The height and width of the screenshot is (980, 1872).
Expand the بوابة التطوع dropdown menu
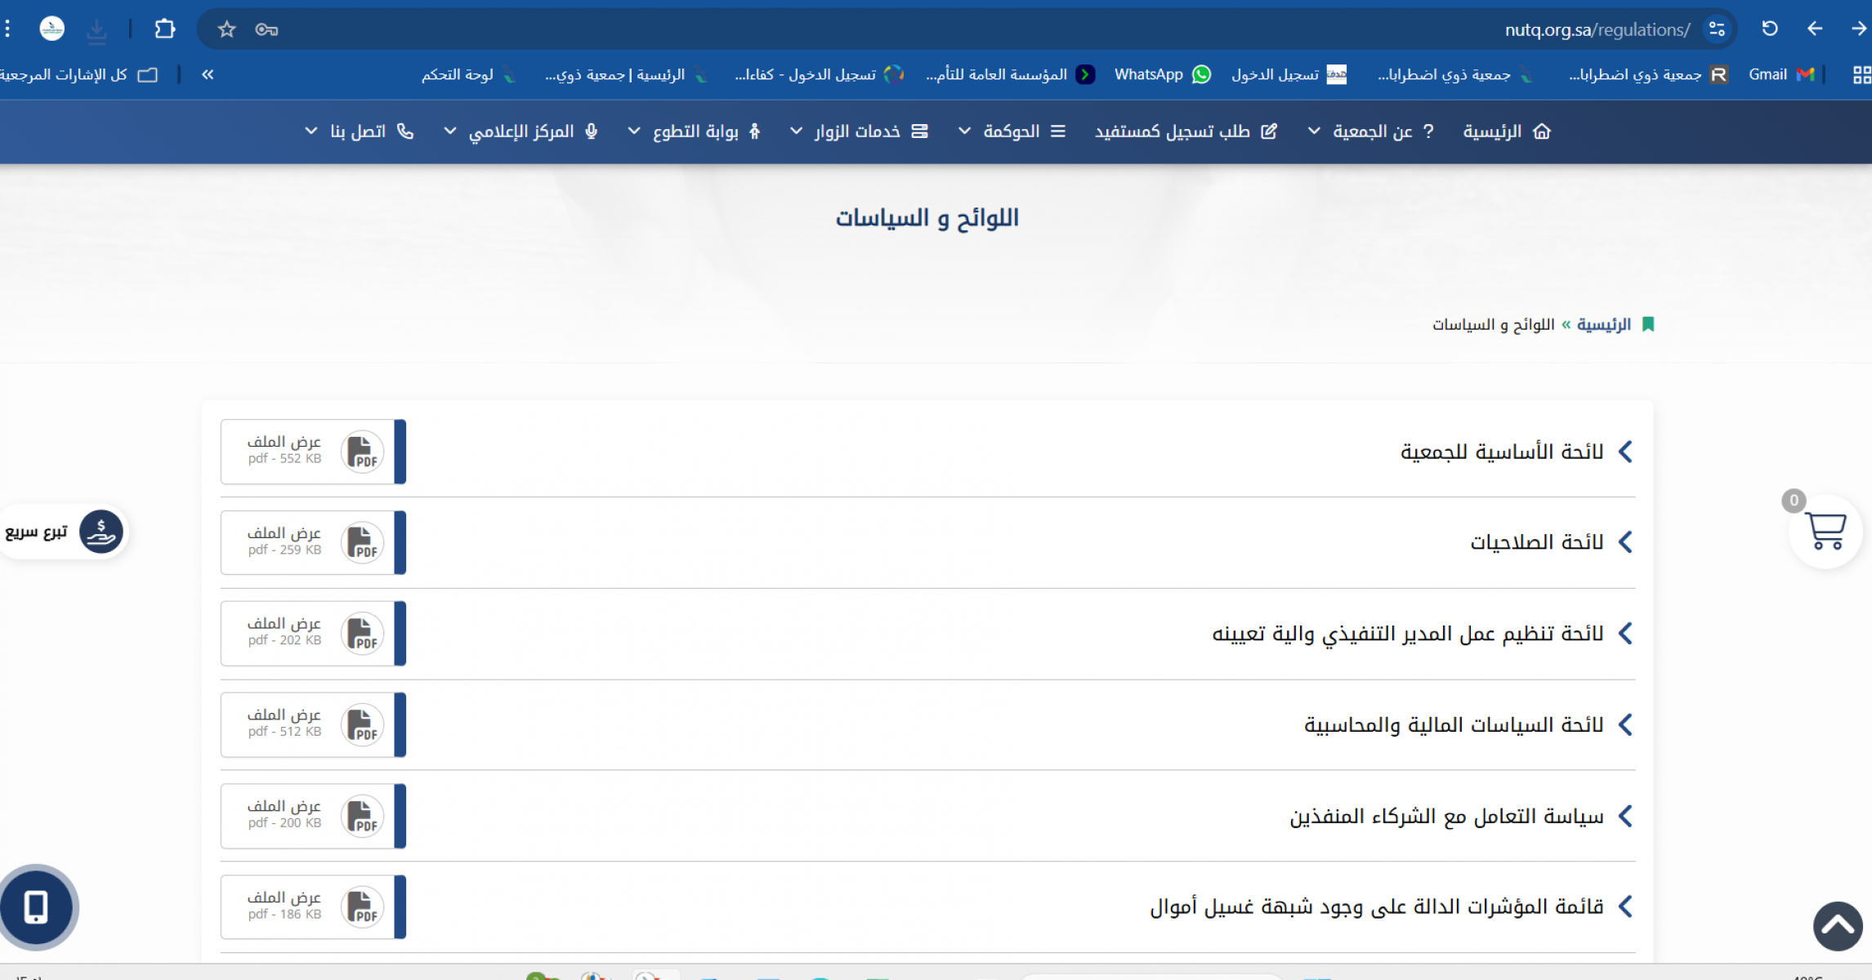[x=695, y=131]
